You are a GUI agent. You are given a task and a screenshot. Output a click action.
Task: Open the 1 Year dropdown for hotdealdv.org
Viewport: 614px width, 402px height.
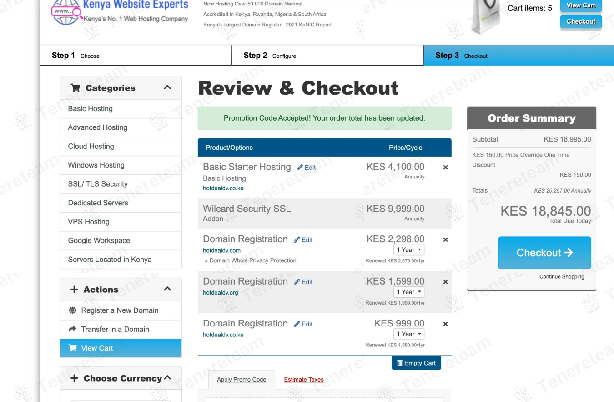tap(409, 292)
